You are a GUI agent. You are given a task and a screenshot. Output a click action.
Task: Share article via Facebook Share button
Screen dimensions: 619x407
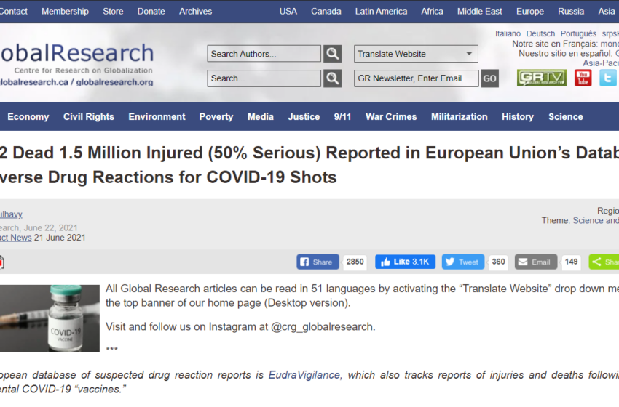318,262
